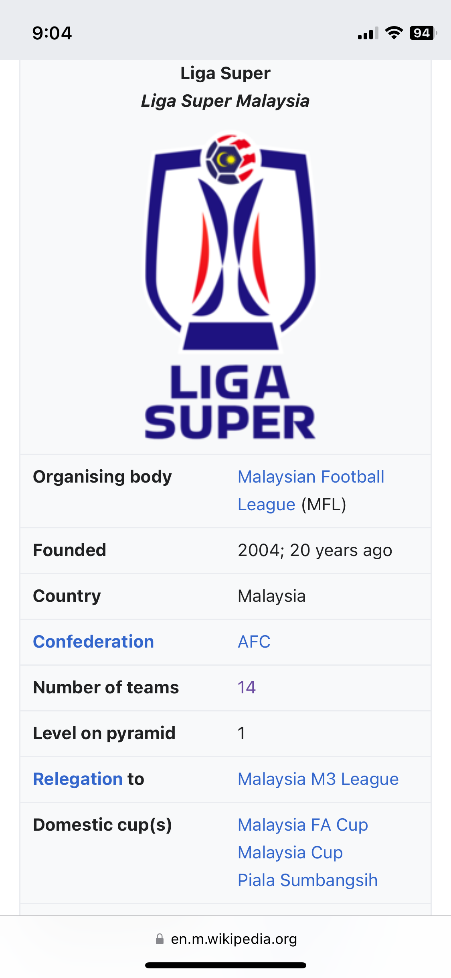Open the AFC link
Screen dimensions: 451x978
click(254, 642)
